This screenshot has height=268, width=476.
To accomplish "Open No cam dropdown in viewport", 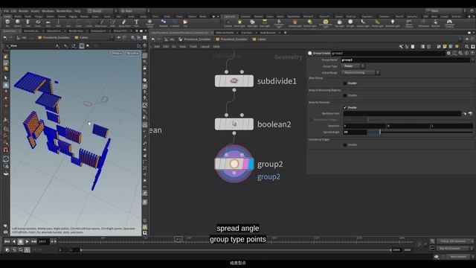I will 132,53.
